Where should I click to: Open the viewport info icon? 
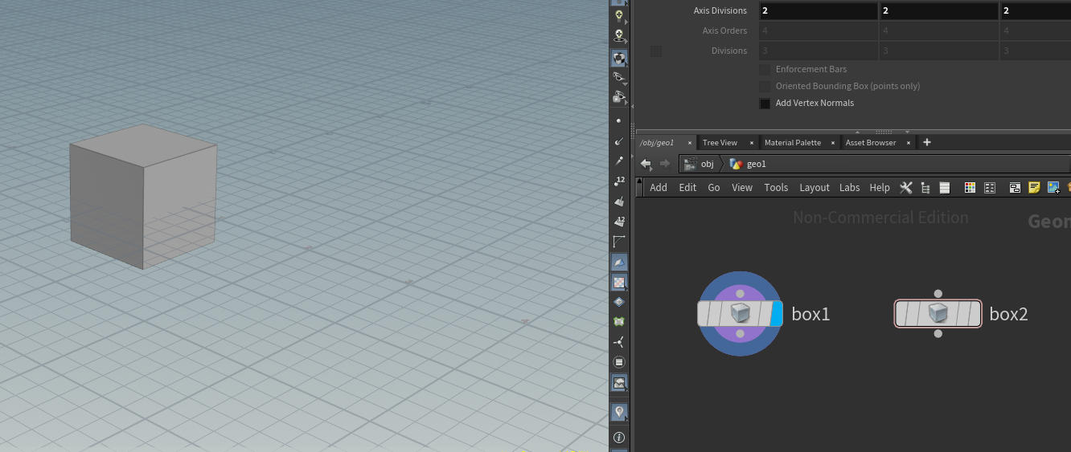[x=618, y=438]
